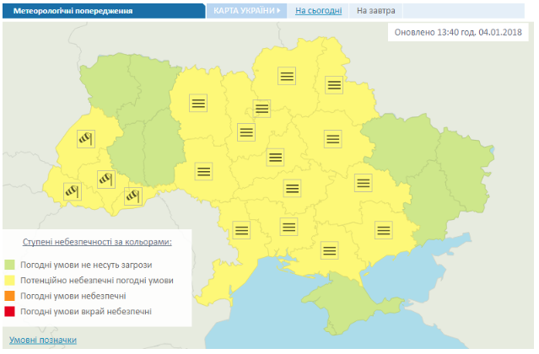Click the fog icon over Chernihiv region
Image resolution: width=539 pixels, height=354 pixels.
pyautogui.click(x=287, y=75)
